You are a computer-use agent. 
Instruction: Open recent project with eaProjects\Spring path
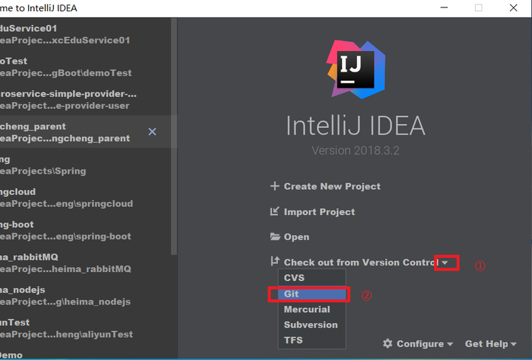(85, 165)
